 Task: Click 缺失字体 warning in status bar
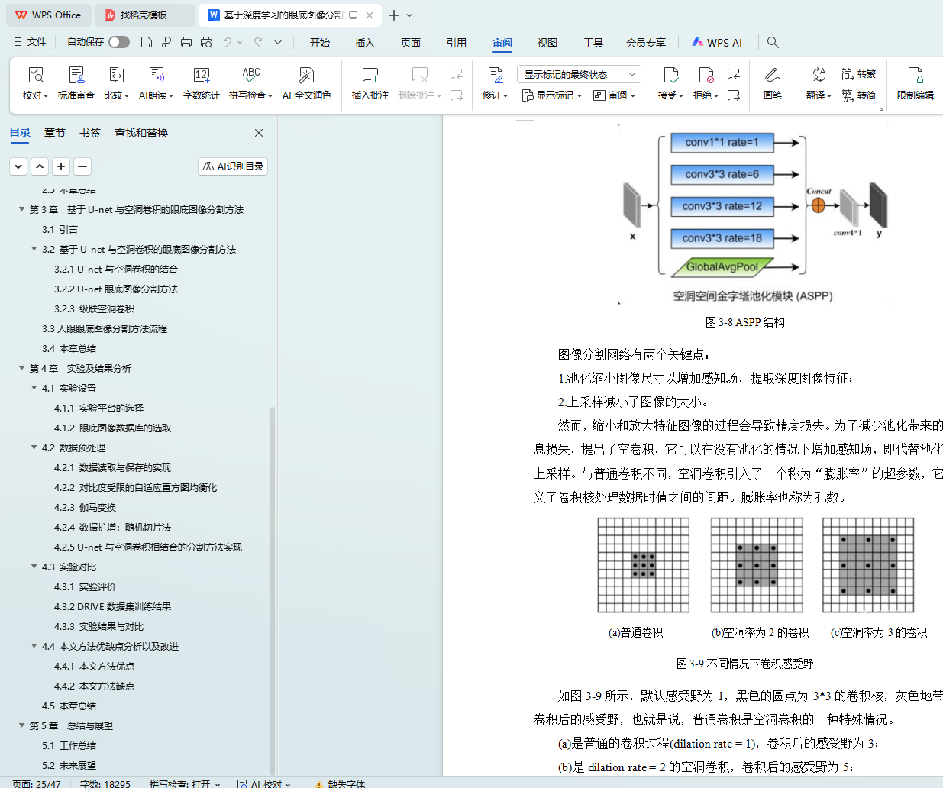pyautogui.click(x=341, y=783)
